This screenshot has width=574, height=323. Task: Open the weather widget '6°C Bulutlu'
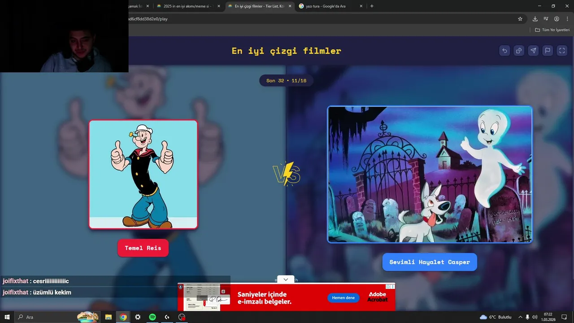(x=496, y=317)
